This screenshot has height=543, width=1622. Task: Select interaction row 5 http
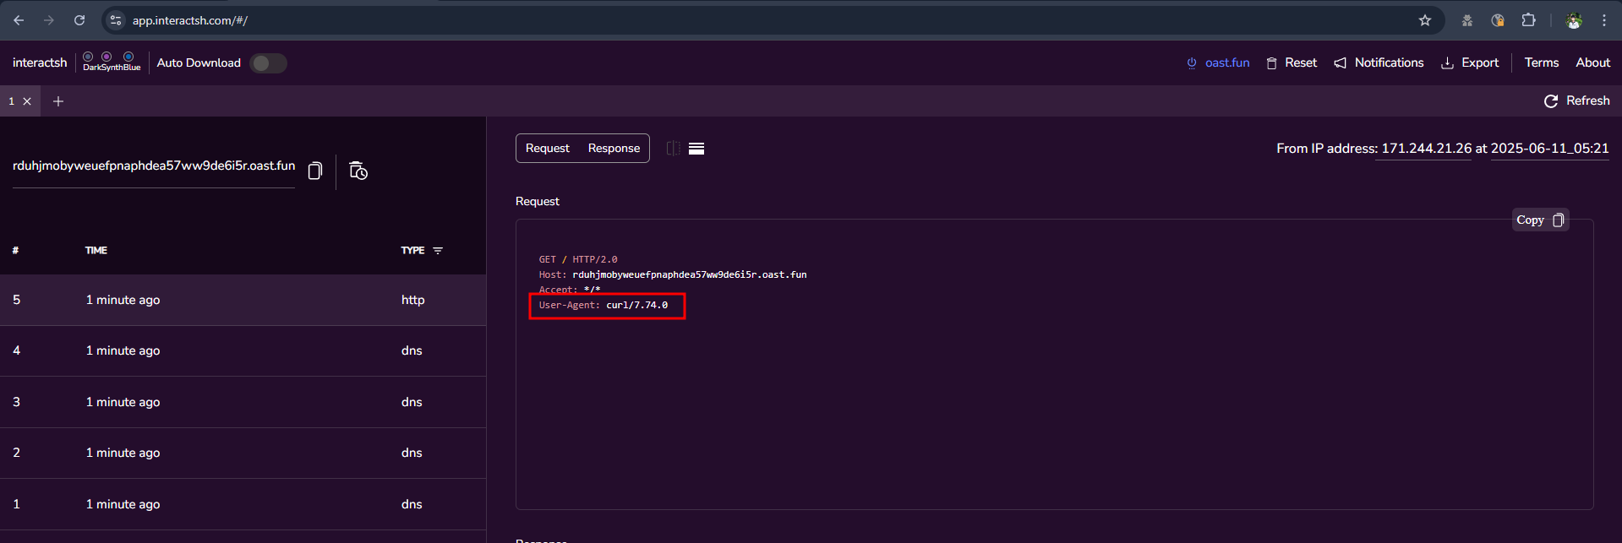click(x=243, y=300)
